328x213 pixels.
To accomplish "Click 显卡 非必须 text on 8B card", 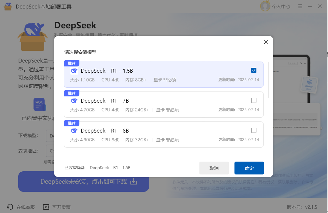I will tap(167, 140).
